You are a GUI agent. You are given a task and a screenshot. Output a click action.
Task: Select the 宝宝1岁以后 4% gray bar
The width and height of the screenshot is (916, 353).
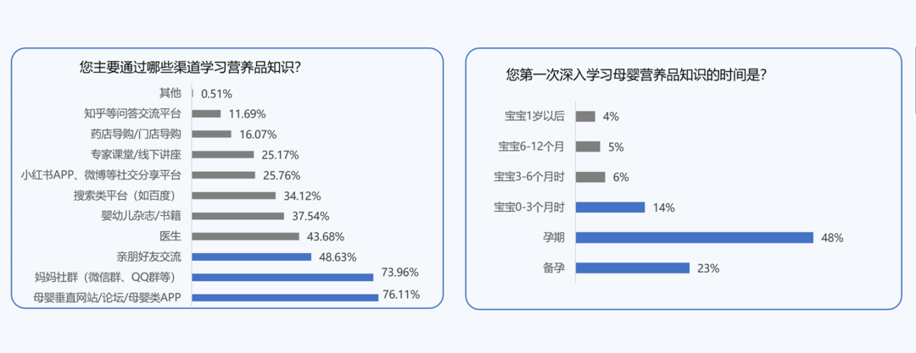click(586, 116)
